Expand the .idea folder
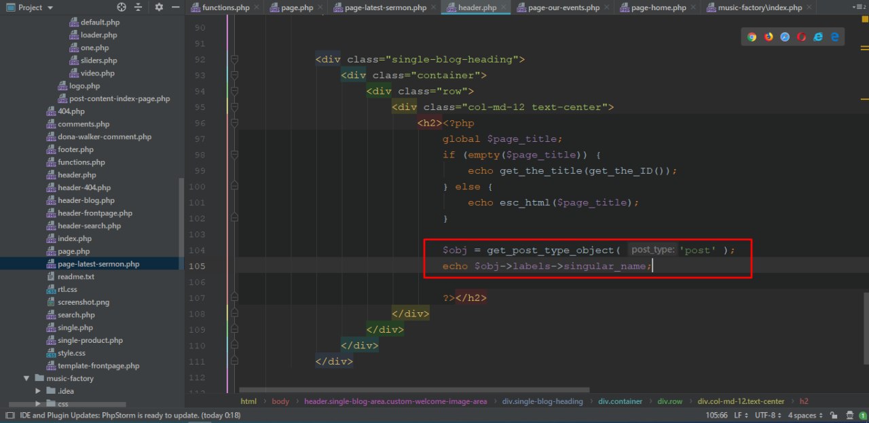869x423 pixels. point(39,391)
